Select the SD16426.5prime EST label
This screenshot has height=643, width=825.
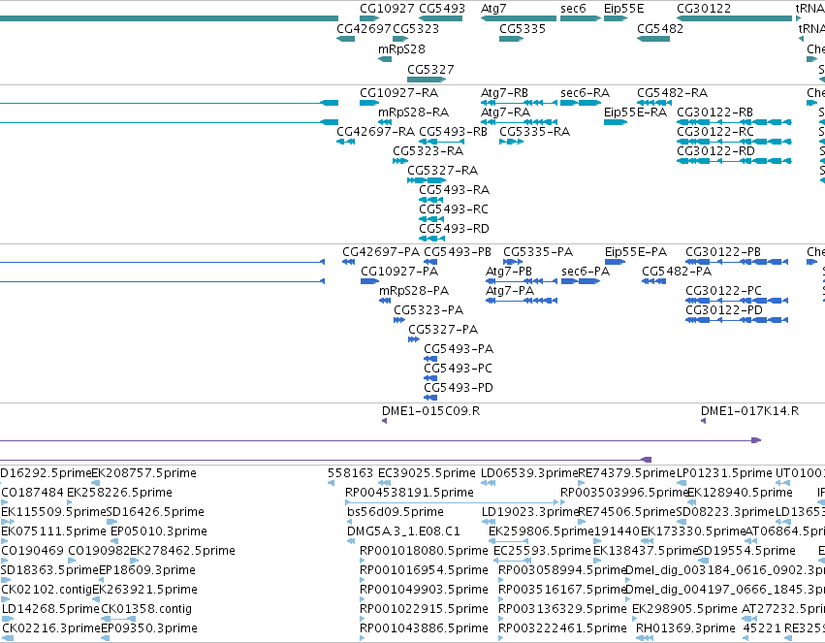coord(155,512)
